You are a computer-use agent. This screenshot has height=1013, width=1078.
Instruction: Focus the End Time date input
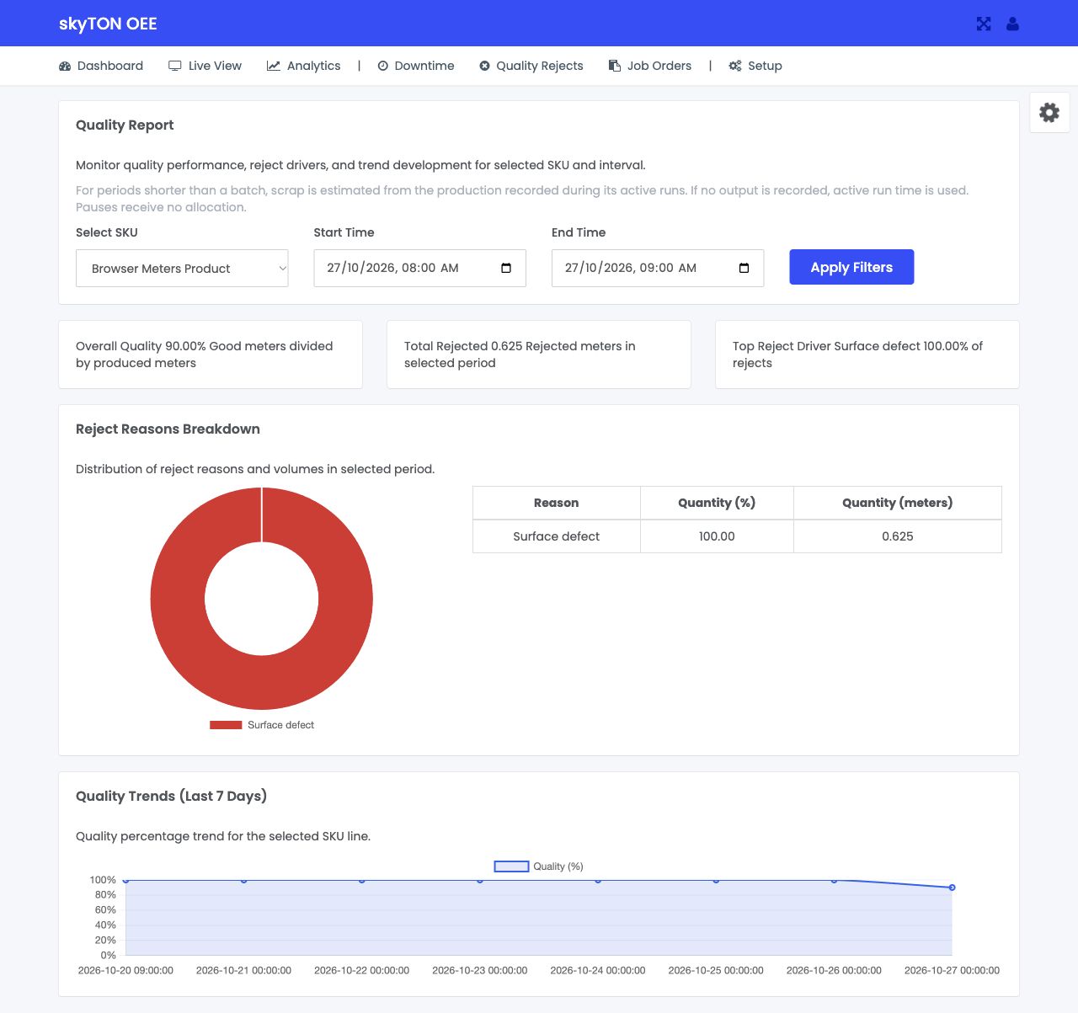point(658,268)
